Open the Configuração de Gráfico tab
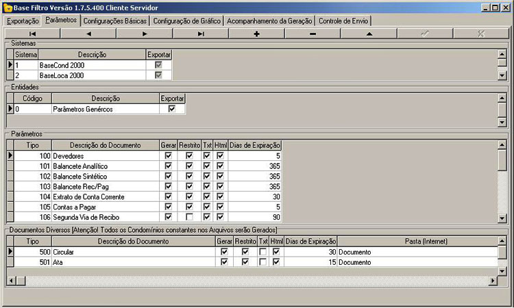 coord(186,21)
